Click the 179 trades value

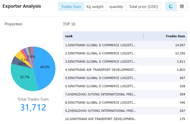(182, 119)
